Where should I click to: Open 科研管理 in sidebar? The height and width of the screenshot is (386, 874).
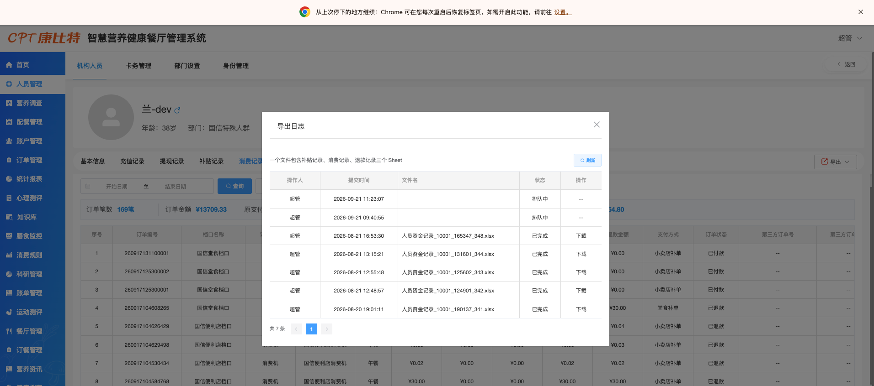click(32, 274)
